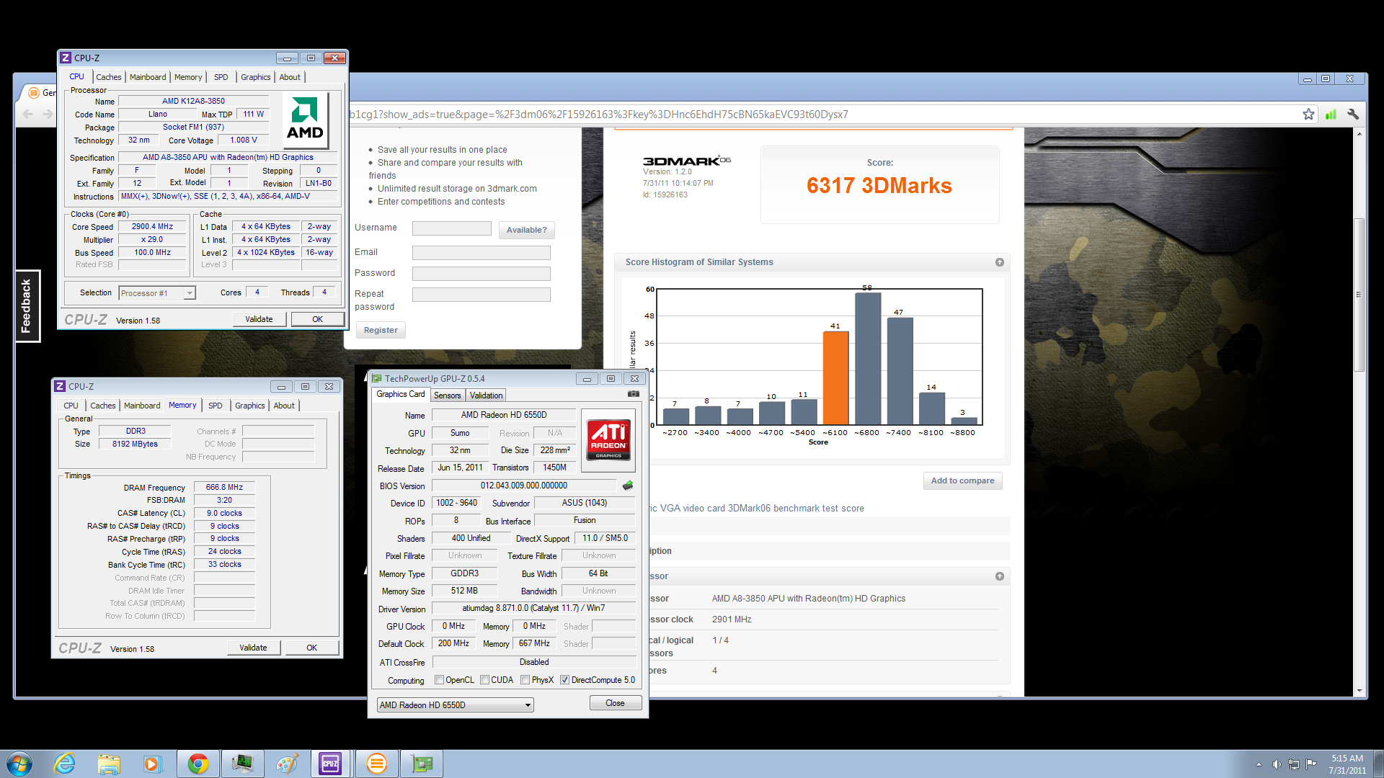Click the network icon in system tray
Image resolution: width=1384 pixels, height=778 pixels.
pos(1294,764)
